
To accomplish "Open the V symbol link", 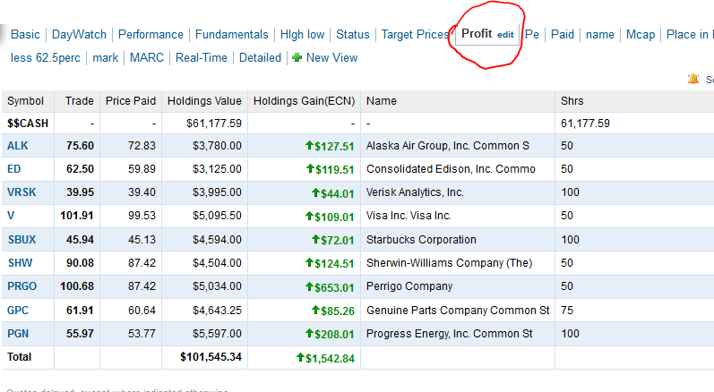I will (x=11, y=216).
